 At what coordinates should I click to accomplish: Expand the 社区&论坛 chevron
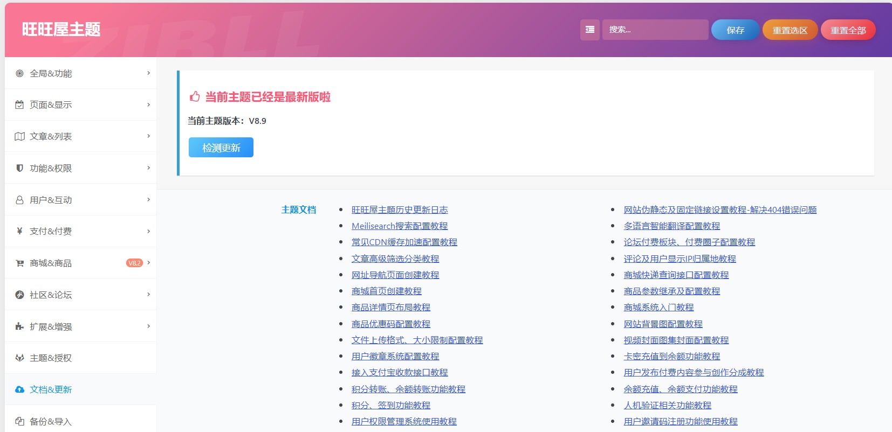coord(149,294)
